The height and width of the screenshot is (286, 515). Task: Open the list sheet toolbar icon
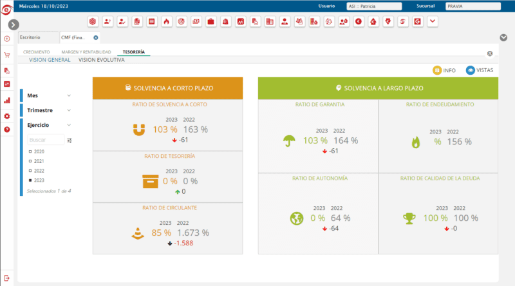coord(152,22)
